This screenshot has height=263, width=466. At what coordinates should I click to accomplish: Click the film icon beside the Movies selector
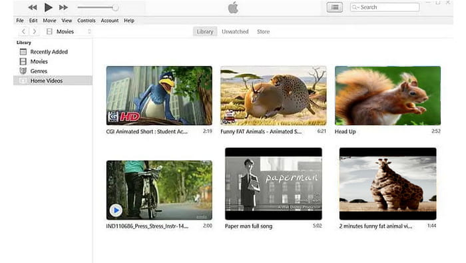49,31
